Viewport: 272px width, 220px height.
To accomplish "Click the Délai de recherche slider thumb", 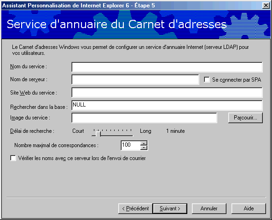I will 98,134.
